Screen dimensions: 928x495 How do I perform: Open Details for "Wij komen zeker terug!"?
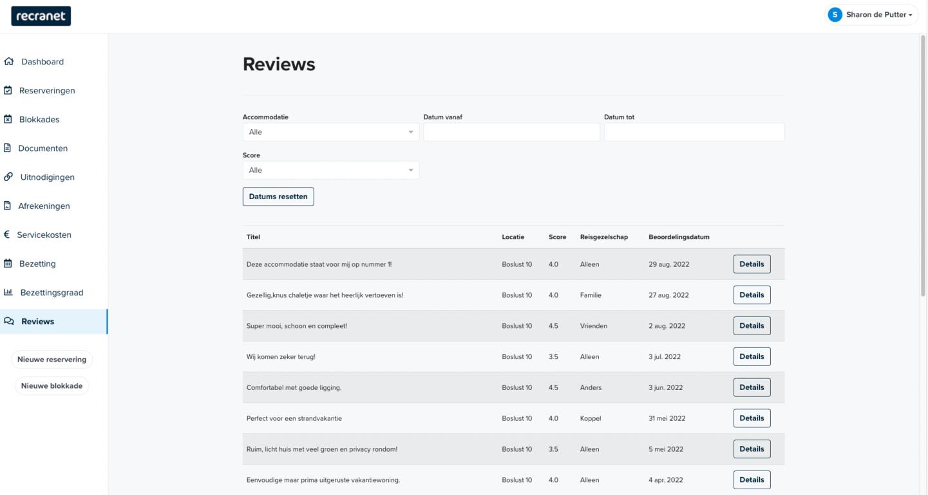coord(752,356)
